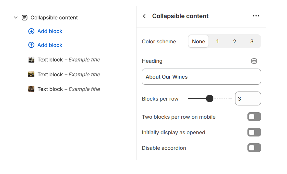Toggle Initially display as opened
Image resolution: width=287 pixels, height=174 pixels.
[254, 132]
